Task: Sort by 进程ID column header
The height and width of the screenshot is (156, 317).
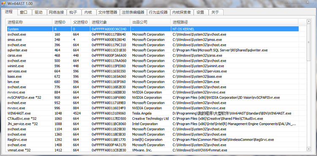Action: click(62, 22)
